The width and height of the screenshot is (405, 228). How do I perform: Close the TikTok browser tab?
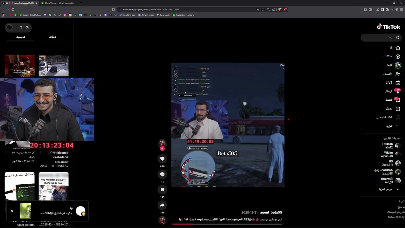pyautogui.click(x=36, y=3)
